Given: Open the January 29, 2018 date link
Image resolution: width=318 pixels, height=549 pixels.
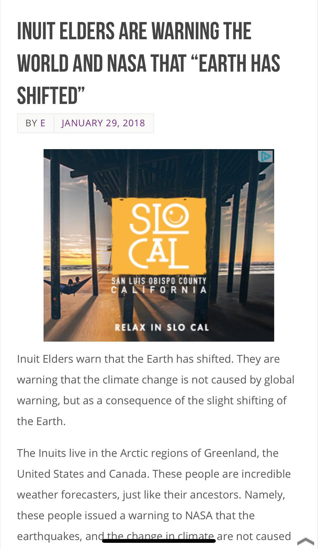Looking at the screenshot, I should tap(103, 123).
